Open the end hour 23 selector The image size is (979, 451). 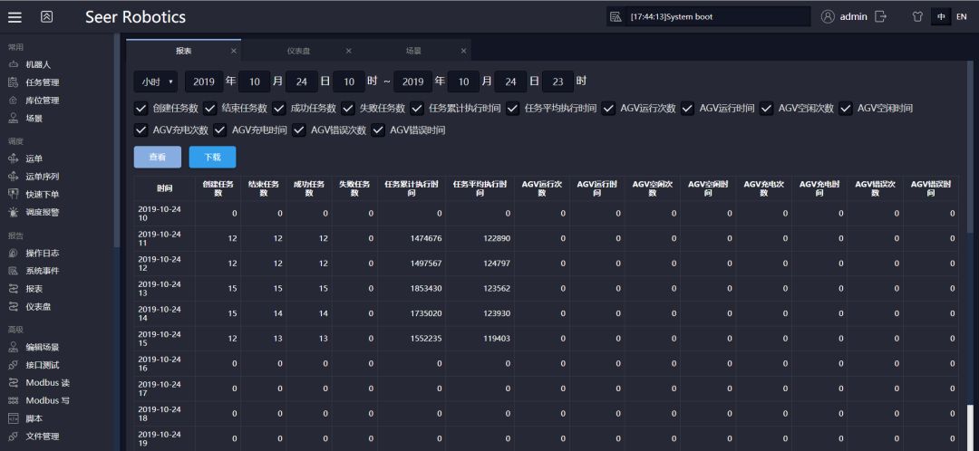tap(557, 82)
